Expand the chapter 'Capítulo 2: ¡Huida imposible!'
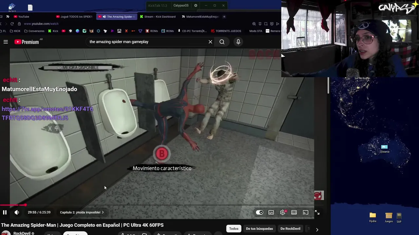419x235 pixels. (x=82, y=212)
